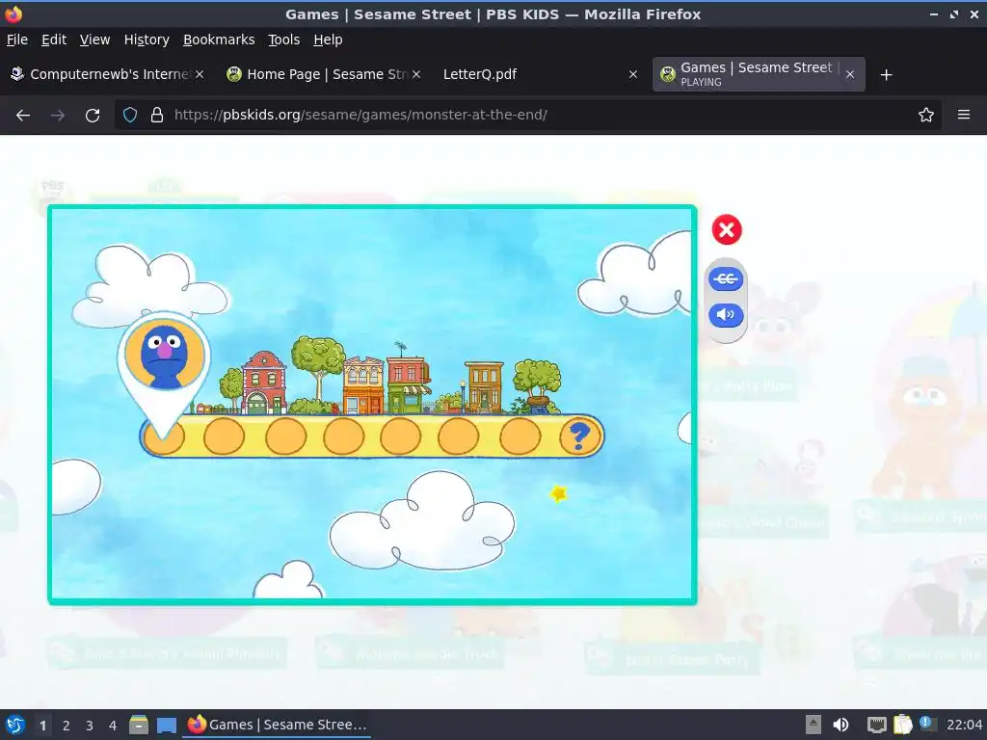Toggle closed captions with the CC button
The height and width of the screenshot is (740, 987).
pyautogui.click(x=726, y=278)
